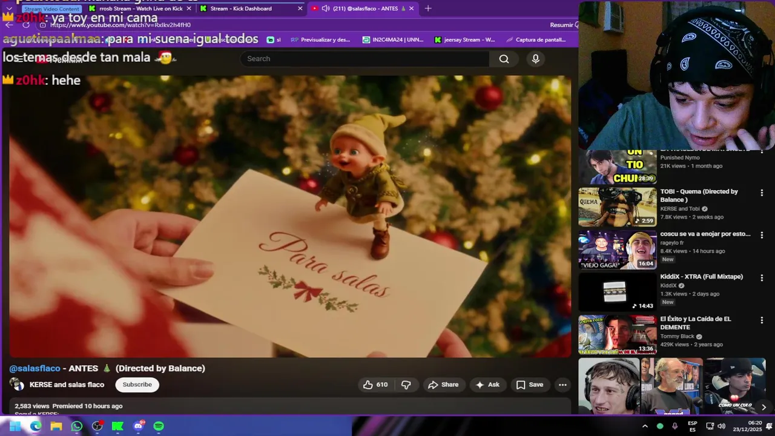Click microphone indicator in system tray

pyautogui.click(x=674, y=426)
